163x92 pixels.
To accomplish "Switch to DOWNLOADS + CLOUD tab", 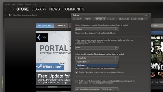I will pos(127,19).
